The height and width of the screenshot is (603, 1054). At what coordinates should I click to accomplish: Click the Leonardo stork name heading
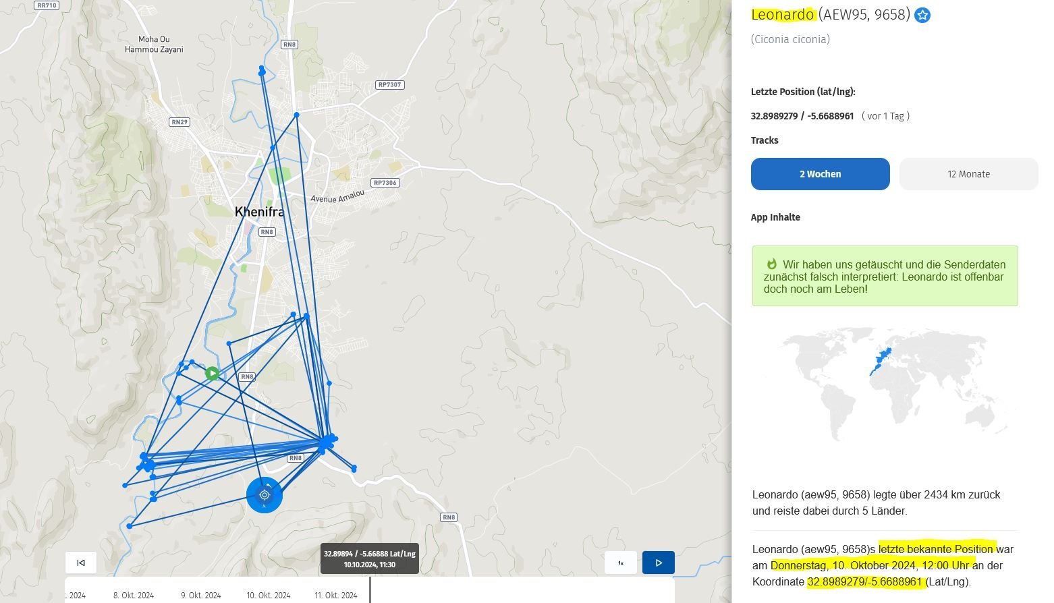click(783, 14)
